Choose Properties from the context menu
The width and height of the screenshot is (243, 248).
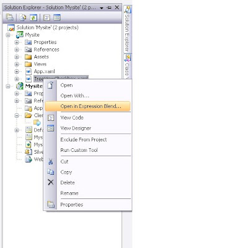tap(88, 205)
